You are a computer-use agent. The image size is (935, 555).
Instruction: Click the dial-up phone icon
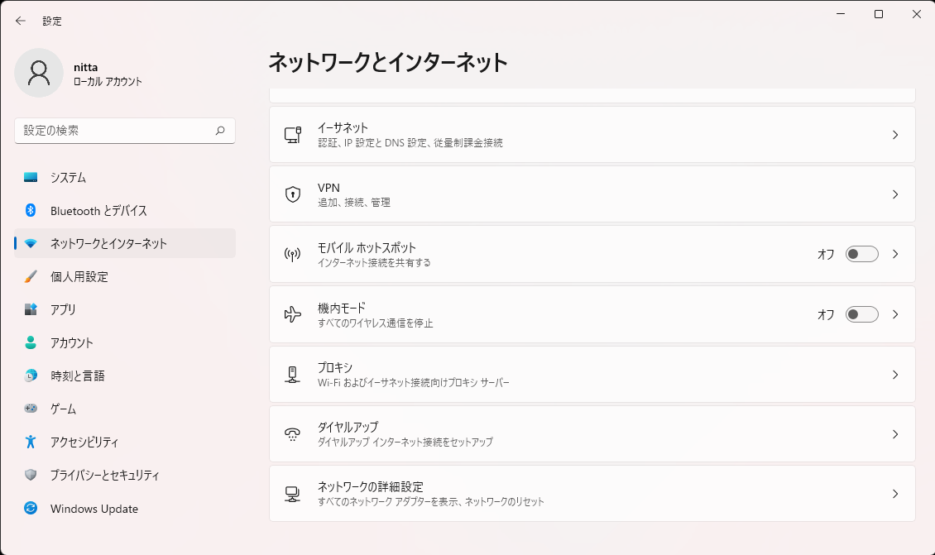point(292,434)
